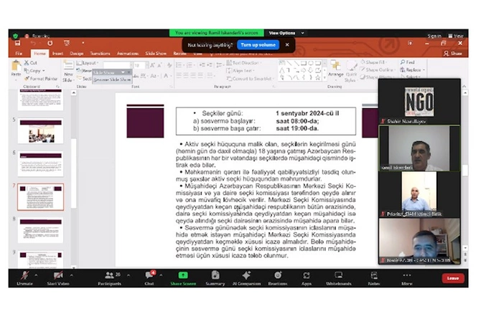Viewport: 481px width, 316px height.
Task: Start video in Zoom toolbar
Action: pyautogui.click(x=58, y=278)
